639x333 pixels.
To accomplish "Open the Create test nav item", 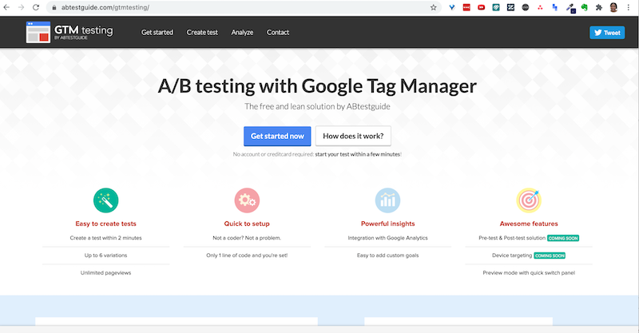I will coord(202,32).
